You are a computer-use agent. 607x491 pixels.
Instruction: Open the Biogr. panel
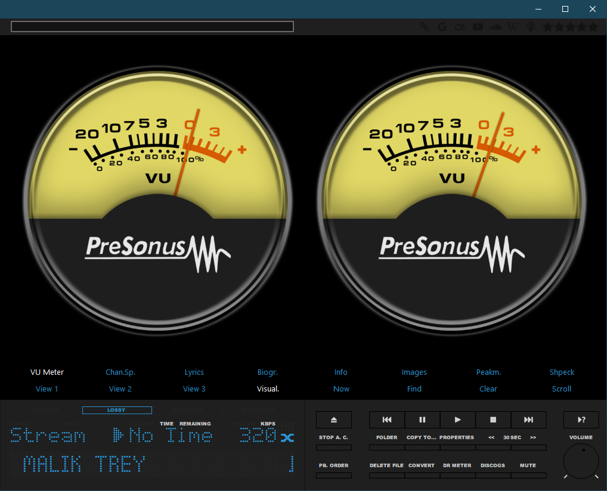(x=268, y=372)
